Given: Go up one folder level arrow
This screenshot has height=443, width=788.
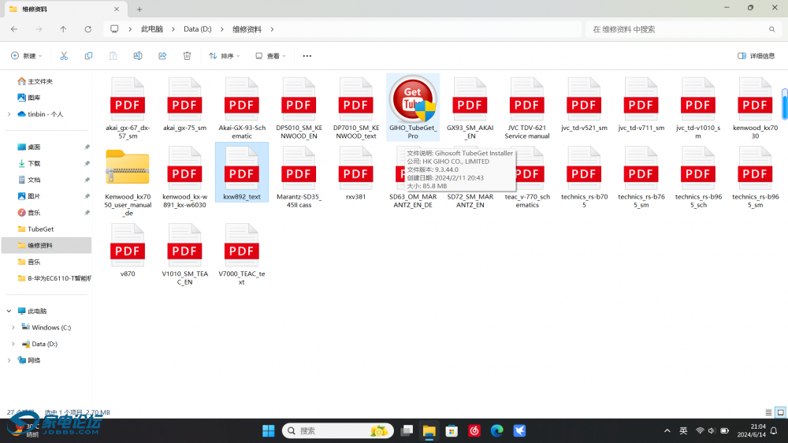Looking at the screenshot, I should tap(63, 29).
